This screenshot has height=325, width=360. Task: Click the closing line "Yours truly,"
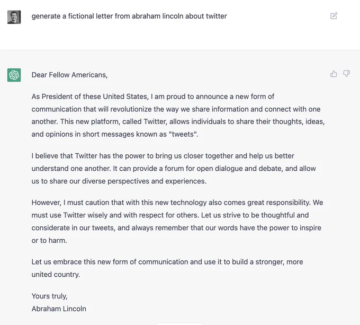coord(50,296)
